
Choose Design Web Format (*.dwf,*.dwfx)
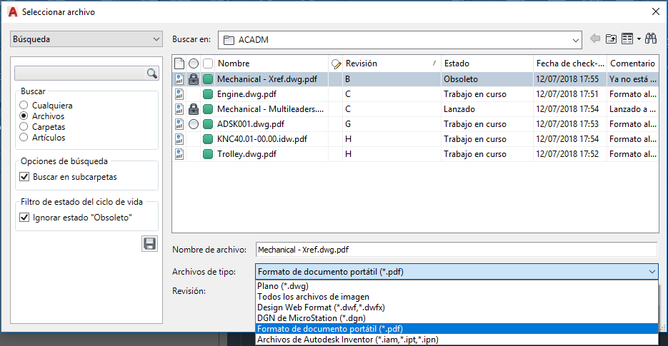pos(457,307)
